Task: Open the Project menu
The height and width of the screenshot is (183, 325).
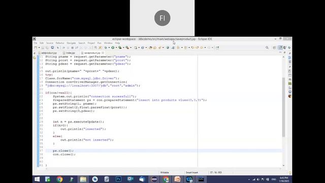Action: click(x=91, y=43)
